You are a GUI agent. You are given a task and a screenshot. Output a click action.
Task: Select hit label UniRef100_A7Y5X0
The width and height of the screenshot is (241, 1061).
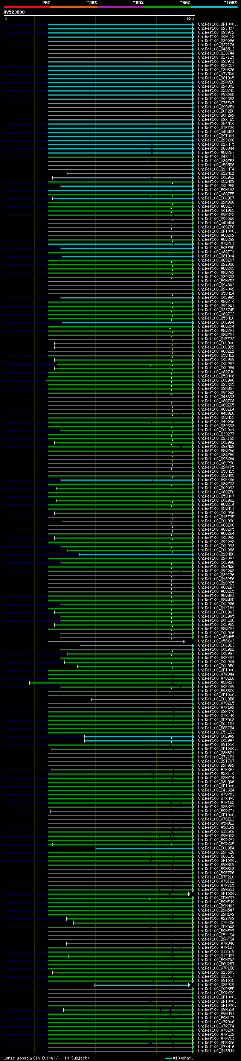coord(216,74)
